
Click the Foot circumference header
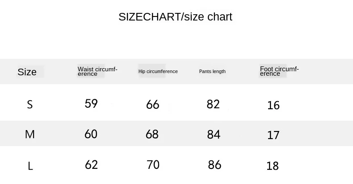click(279, 71)
